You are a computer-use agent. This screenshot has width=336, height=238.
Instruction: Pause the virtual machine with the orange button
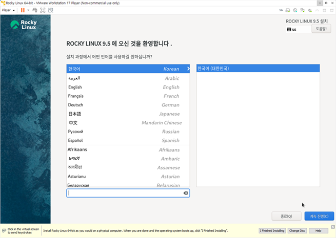tap(23, 10)
